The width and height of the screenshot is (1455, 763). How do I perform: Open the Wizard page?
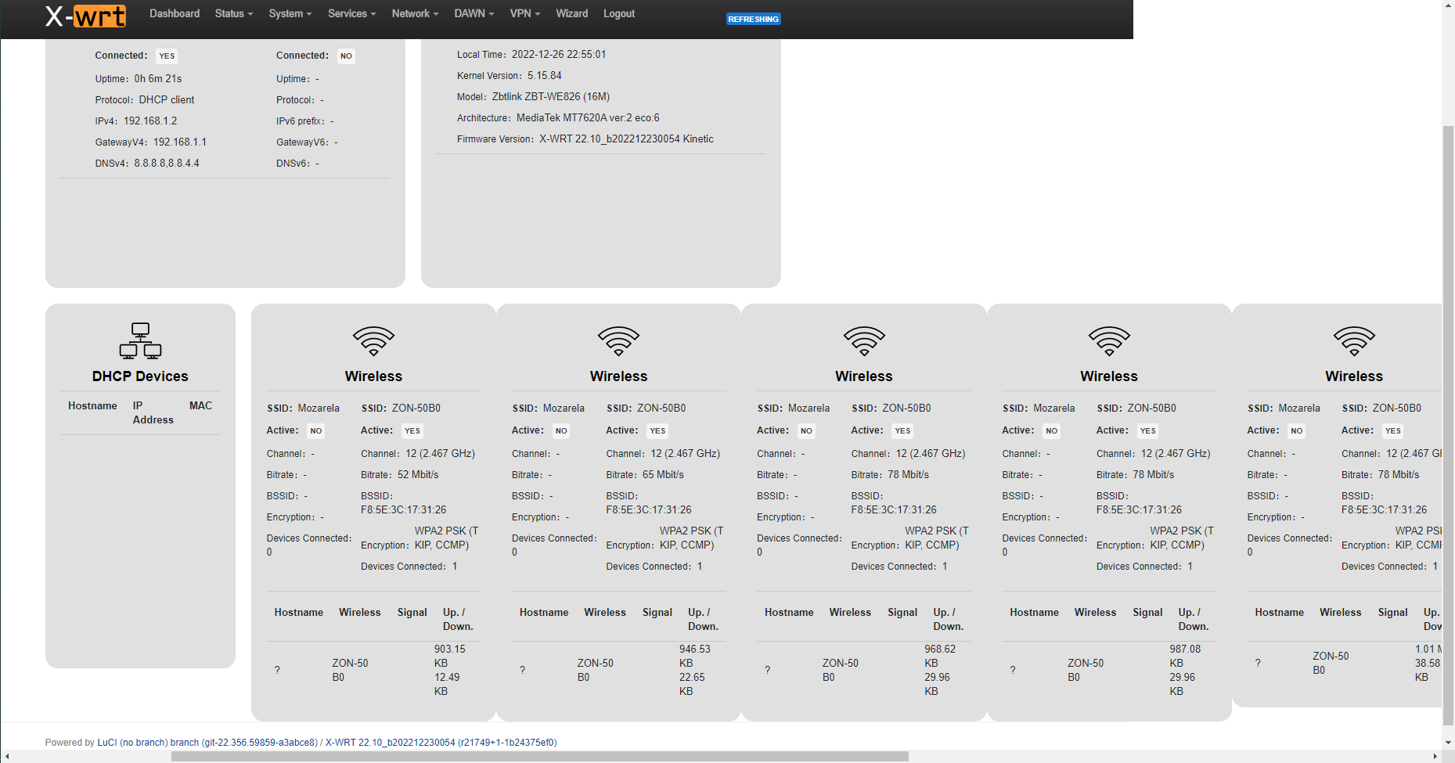(x=571, y=13)
